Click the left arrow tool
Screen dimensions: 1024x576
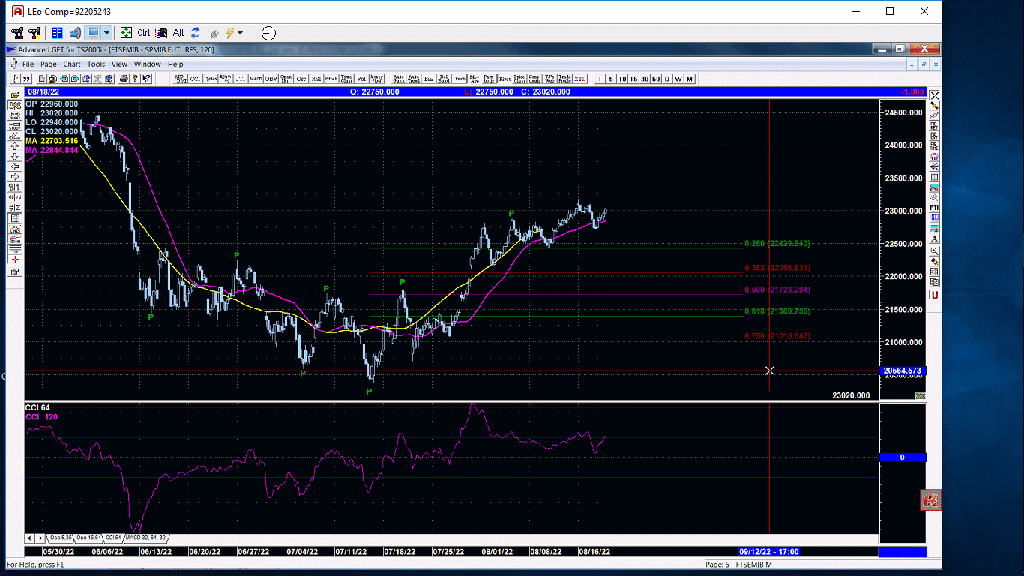click(x=15, y=166)
